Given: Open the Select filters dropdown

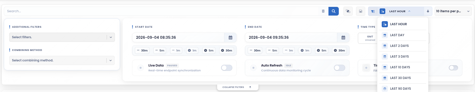Looking at the screenshot, I should [x=62, y=37].
